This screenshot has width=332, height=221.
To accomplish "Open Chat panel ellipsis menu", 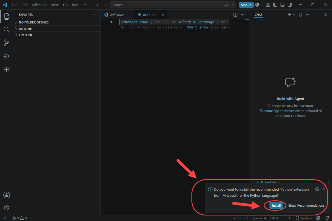I will (x=308, y=15).
